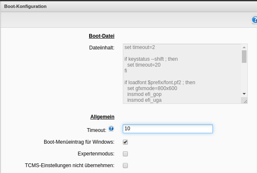
Task: Click the help icon beside Timeout
Action: click(x=111, y=129)
